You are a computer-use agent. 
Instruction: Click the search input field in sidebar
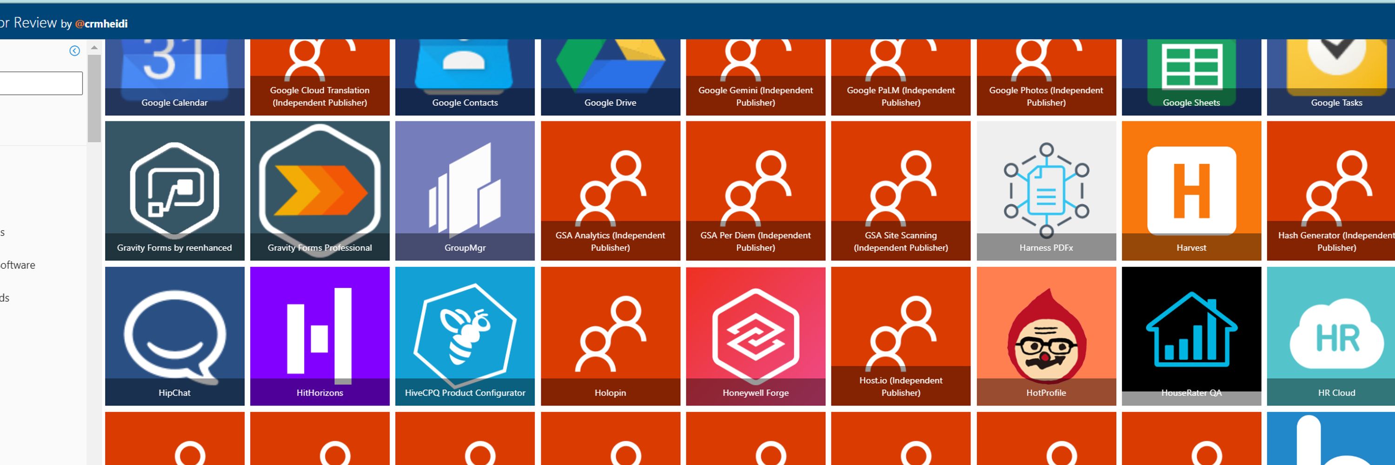tap(41, 83)
